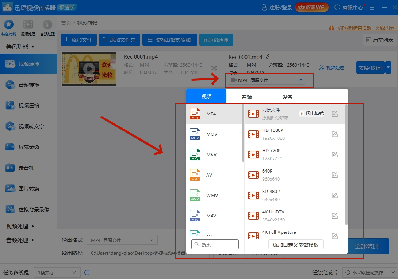Rename output file with the pencil icon
The height and width of the screenshot is (279, 398).
pos(268,57)
